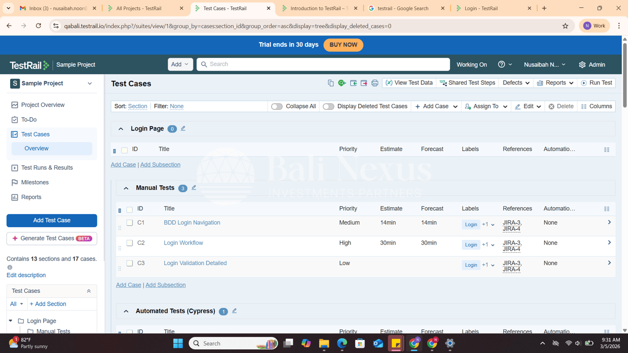628x353 pixels.
Task: Click the print icon in Test Cases toolbar
Action: 375,83
